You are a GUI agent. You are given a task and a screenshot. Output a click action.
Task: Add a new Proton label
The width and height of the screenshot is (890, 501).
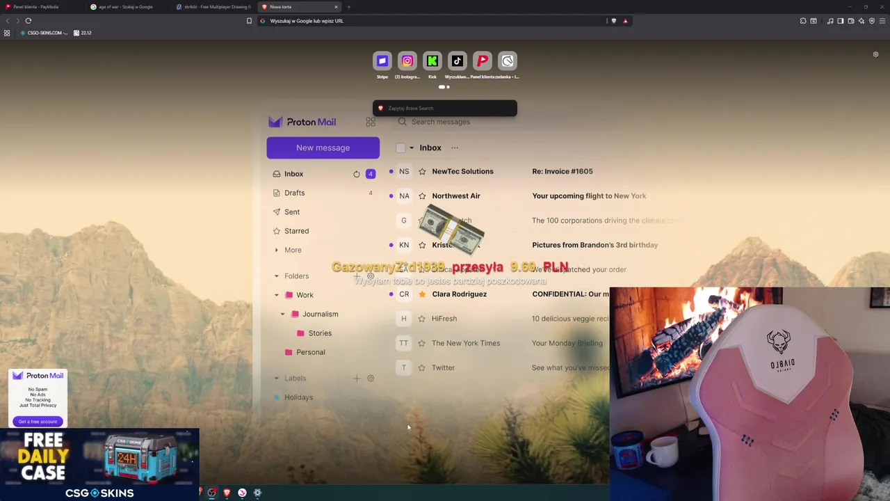pos(357,379)
